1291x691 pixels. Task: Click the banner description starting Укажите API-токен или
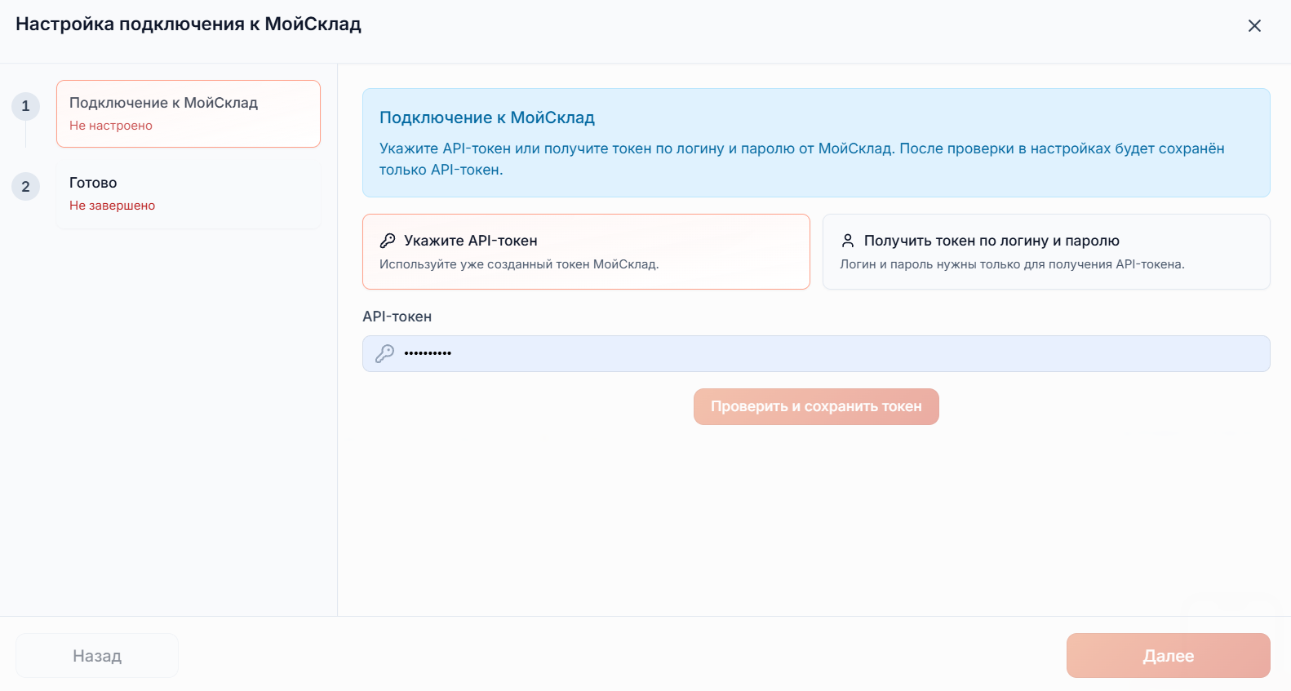tap(802, 159)
